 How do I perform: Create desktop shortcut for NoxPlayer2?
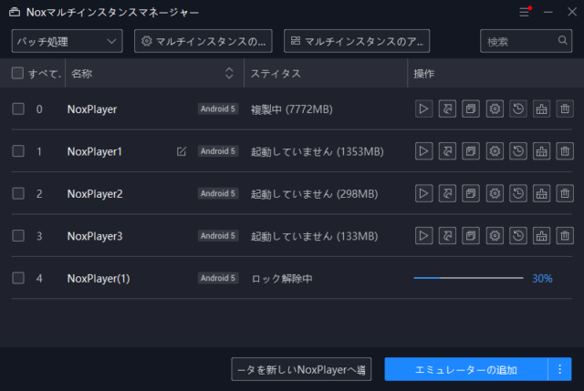(x=447, y=193)
